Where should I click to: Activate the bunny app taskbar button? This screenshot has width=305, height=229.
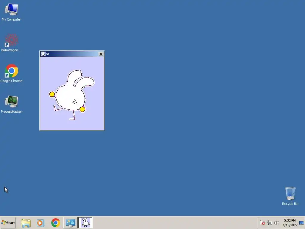coord(85,223)
